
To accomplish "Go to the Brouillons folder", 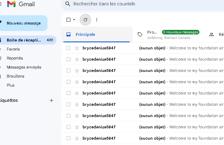I will click(16, 76).
